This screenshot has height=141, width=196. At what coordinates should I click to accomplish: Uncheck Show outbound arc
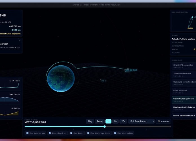[27, 133]
